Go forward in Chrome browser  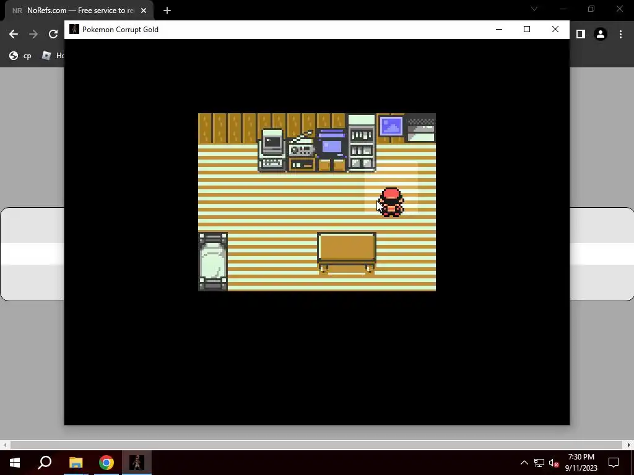pyautogui.click(x=33, y=34)
